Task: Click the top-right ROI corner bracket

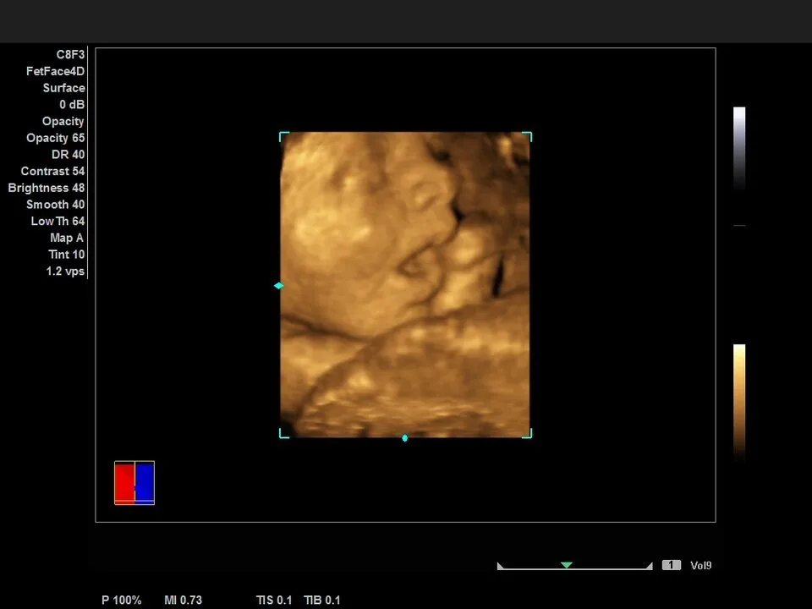Action: pyautogui.click(x=528, y=135)
